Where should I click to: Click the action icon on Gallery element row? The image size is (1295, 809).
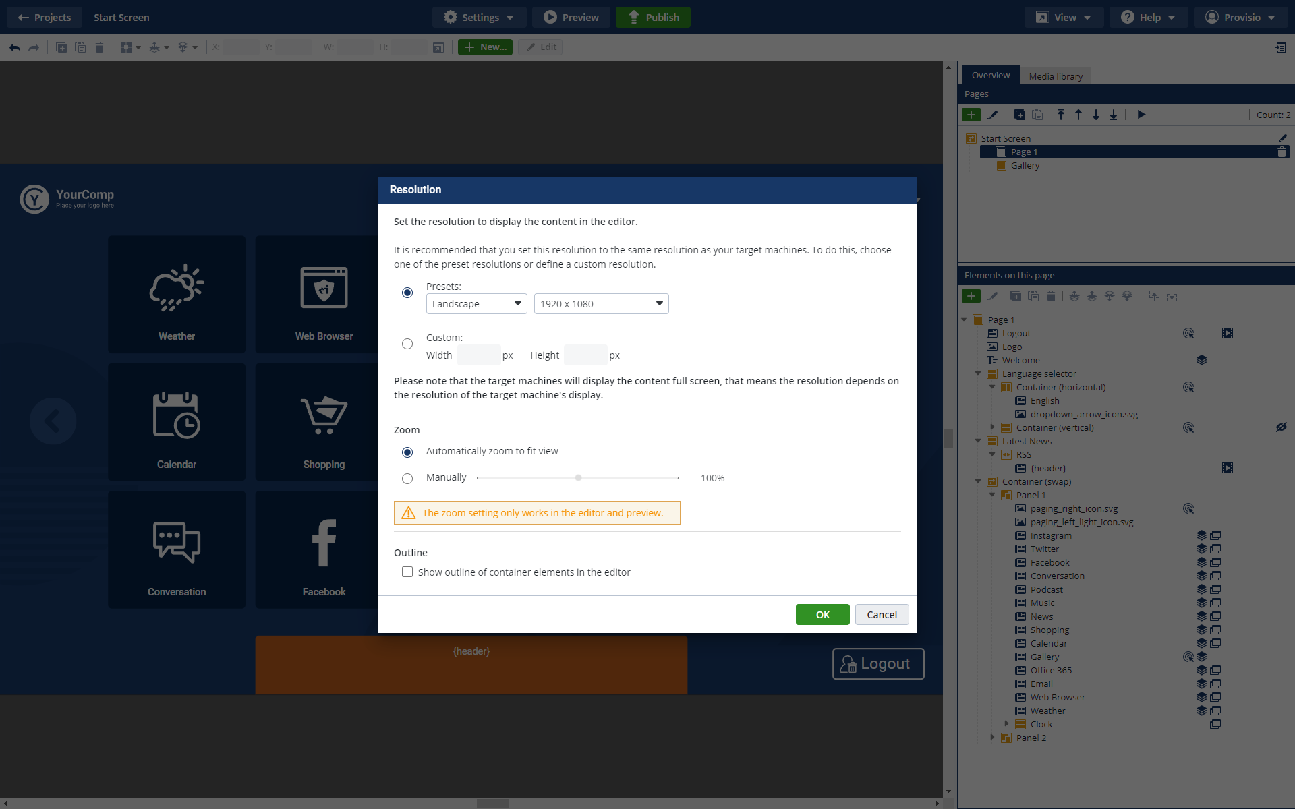click(x=1188, y=657)
